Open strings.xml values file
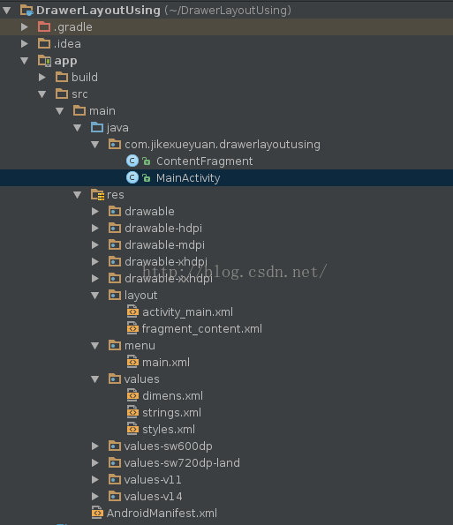Screen dimensions: 453x525 pos(171,413)
